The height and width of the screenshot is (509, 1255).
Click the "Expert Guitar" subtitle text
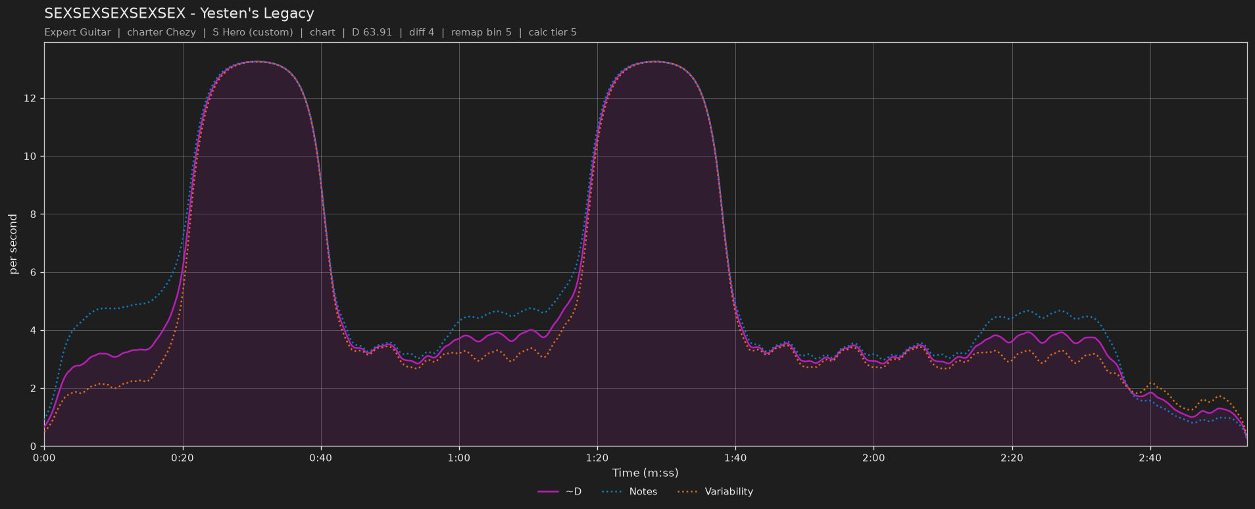coord(78,32)
